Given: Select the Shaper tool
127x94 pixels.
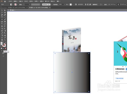Looking at the screenshot, I should pos(2,22).
